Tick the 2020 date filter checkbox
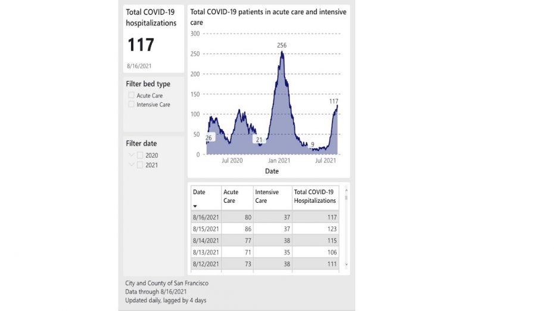 click(x=140, y=155)
